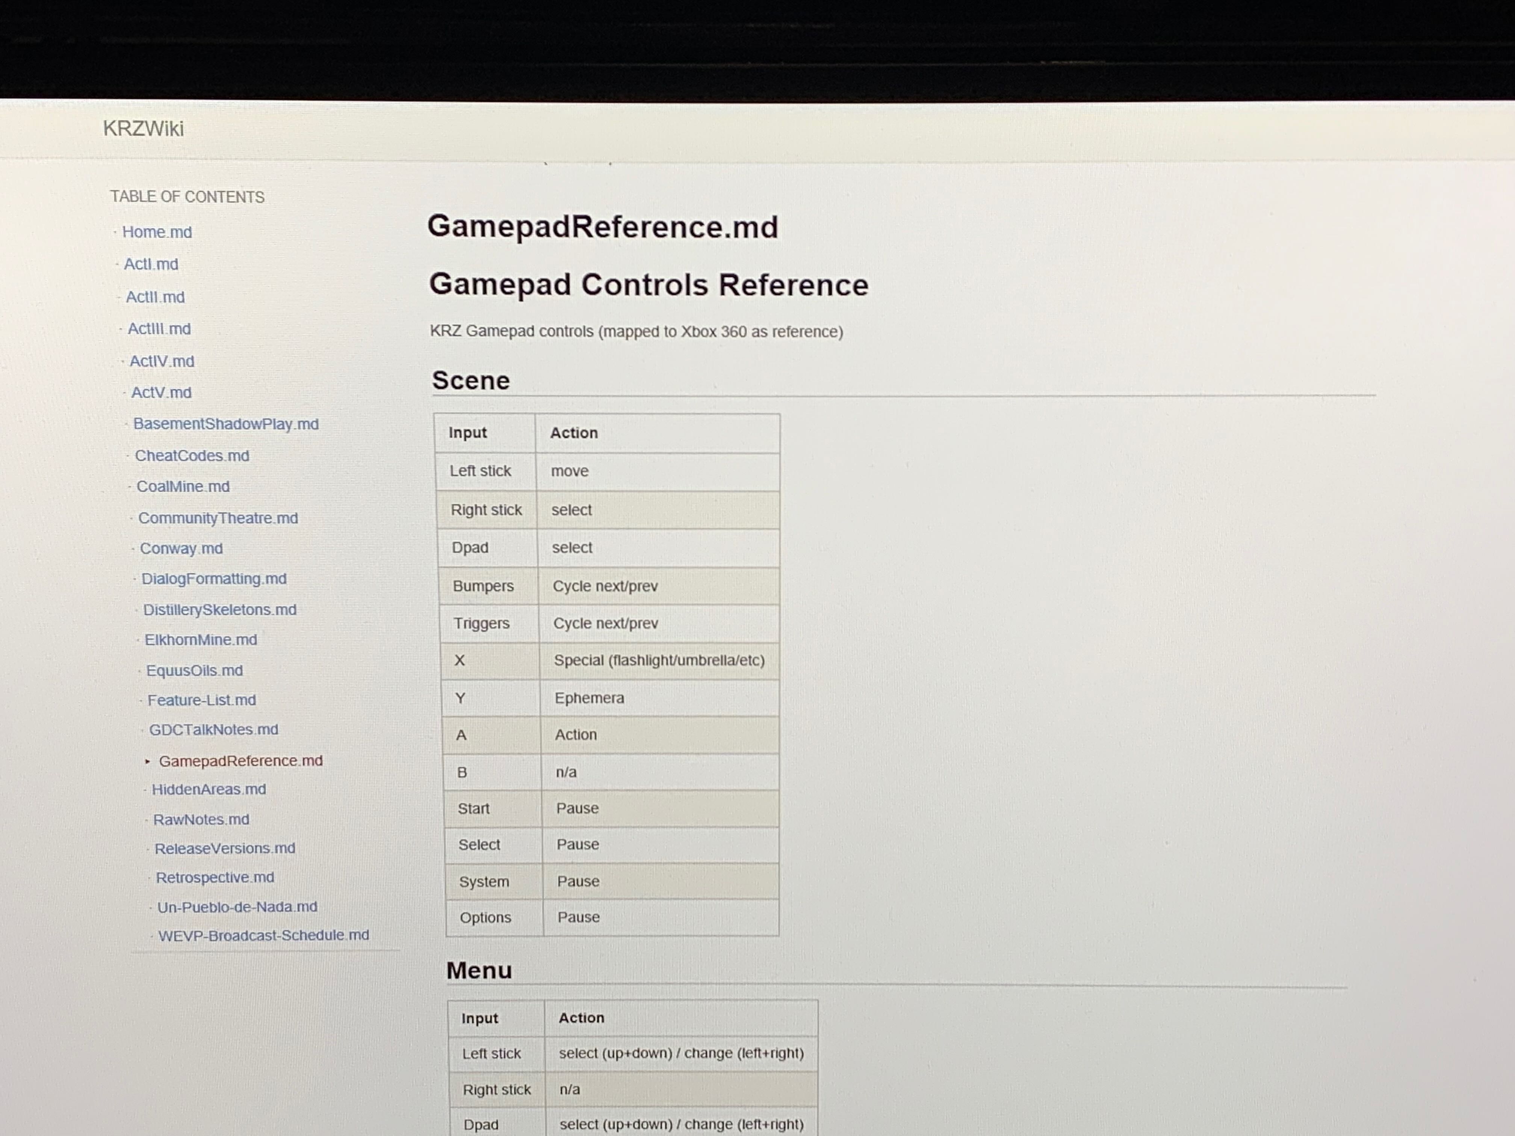Select the CoalMine.md link

coord(183,486)
